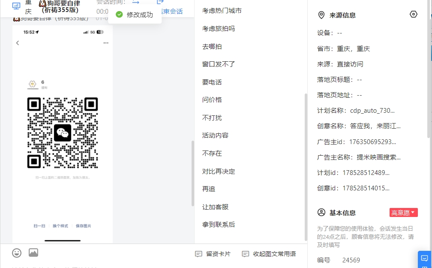Choose the 对比再决定 quick reply

click(x=219, y=172)
